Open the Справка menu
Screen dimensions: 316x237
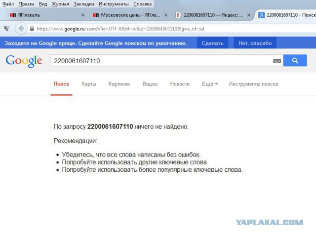tap(143, 4)
